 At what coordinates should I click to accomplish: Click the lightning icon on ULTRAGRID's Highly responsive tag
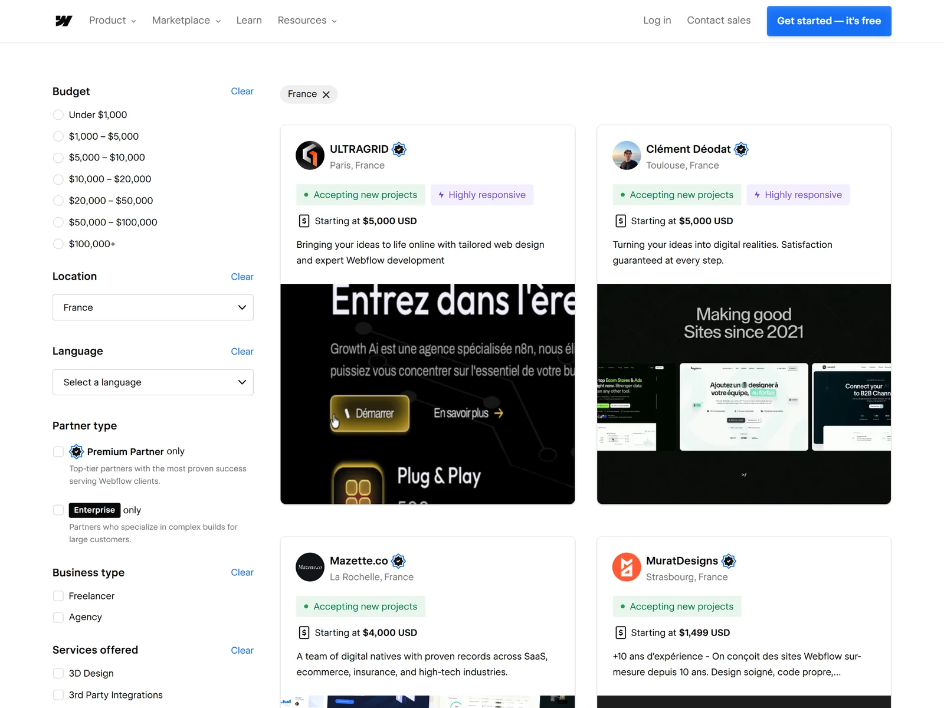coord(441,195)
